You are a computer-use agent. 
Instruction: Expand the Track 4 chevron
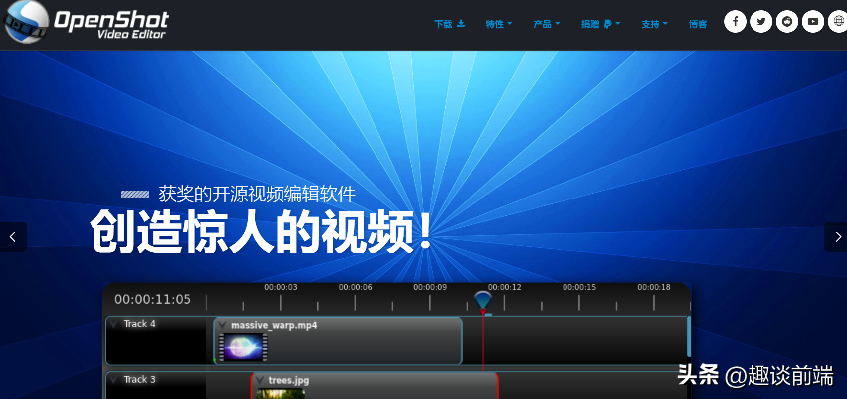point(114,324)
